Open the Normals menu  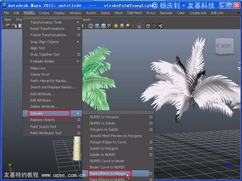(x=166, y=13)
